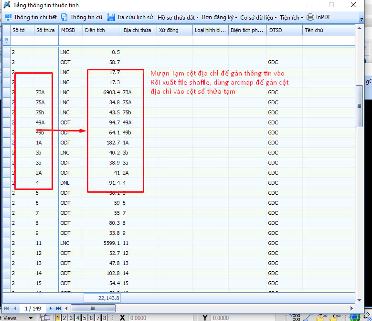Open Thông tin cũ from the toolbar
372x321 pixels.
[81, 17]
